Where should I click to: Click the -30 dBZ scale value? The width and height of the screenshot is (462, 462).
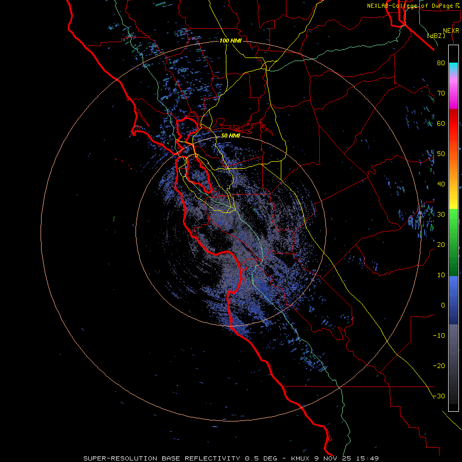click(439, 396)
